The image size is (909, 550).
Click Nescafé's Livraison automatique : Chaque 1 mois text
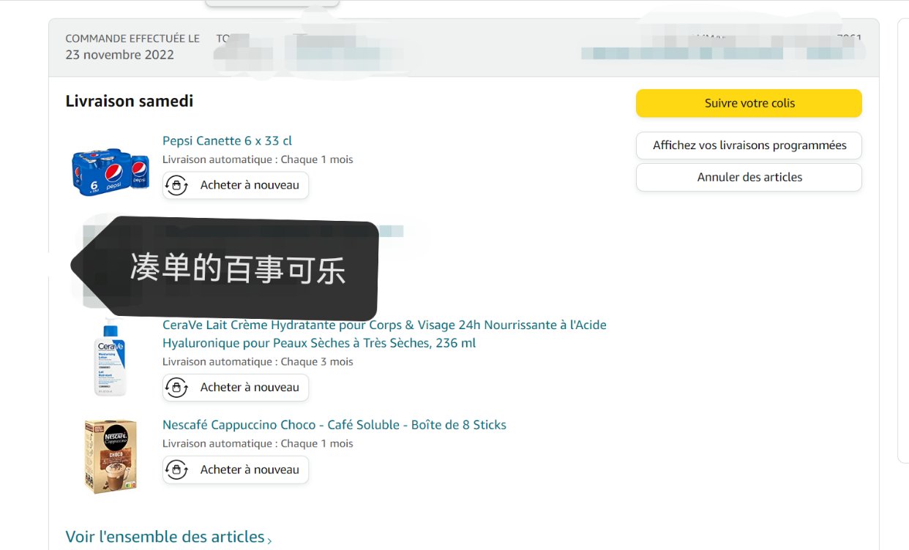[x=258, y=444]
